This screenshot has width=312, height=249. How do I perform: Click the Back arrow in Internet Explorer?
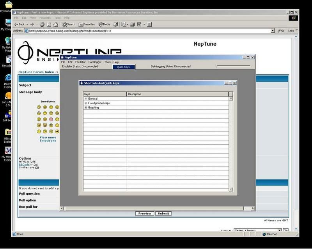pyautogui.click(x=19, y=25)
